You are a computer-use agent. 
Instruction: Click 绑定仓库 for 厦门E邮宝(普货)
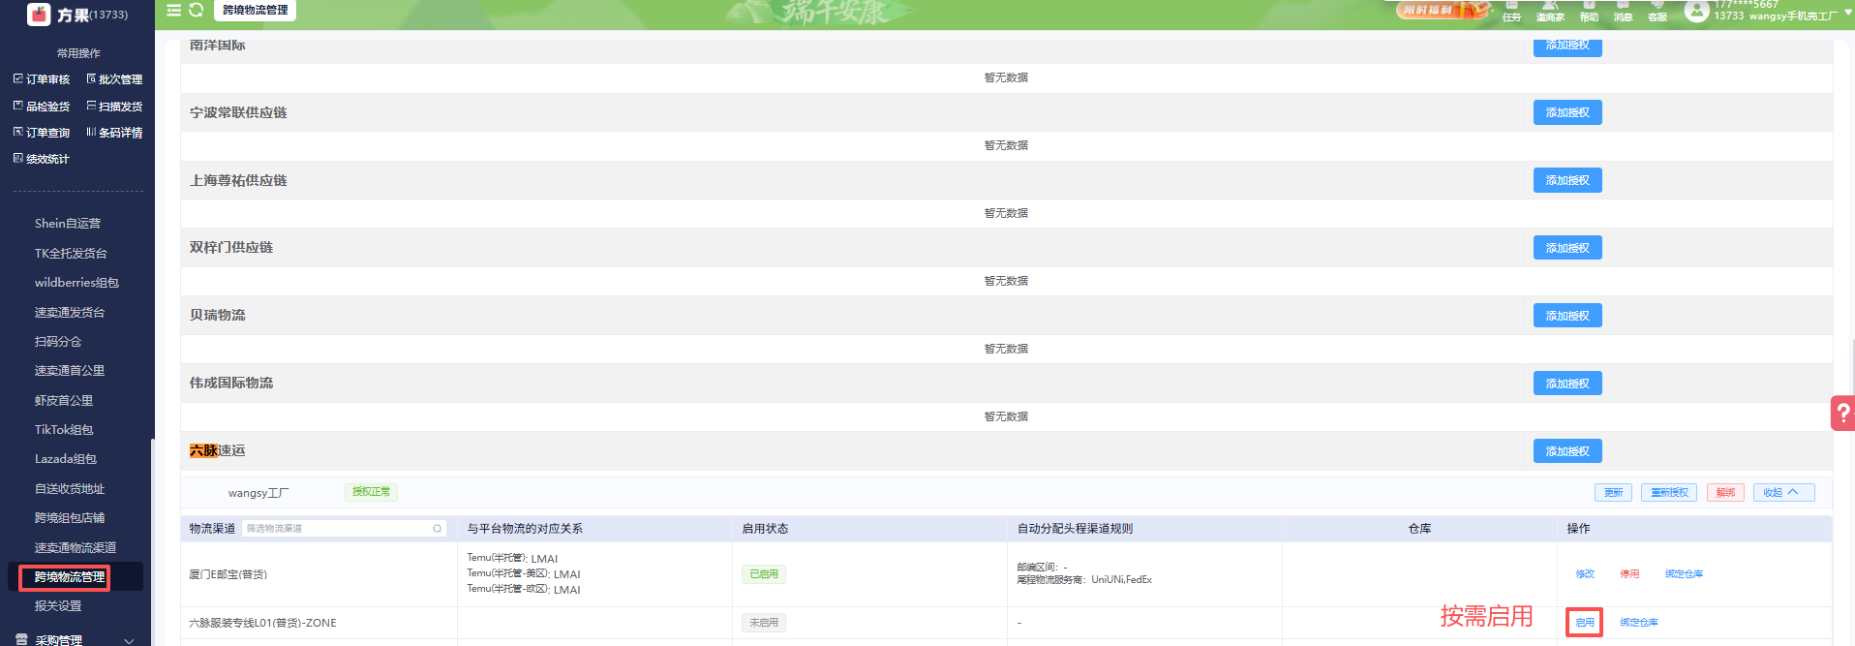coord(1684,574)
